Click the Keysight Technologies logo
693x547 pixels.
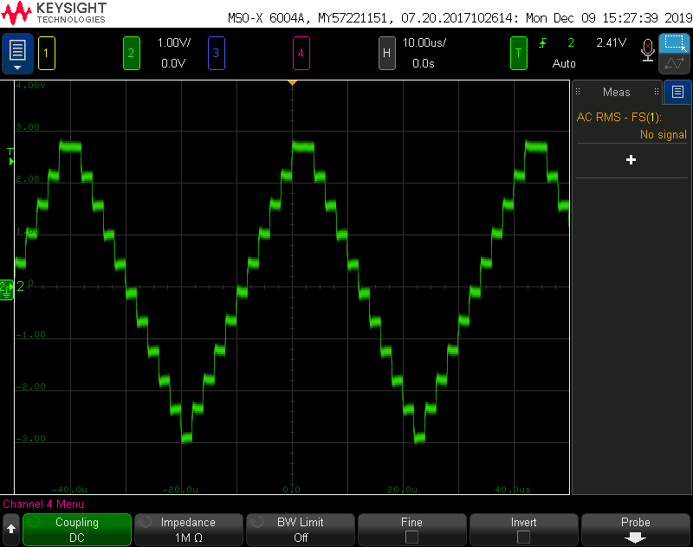(x=54, y=13)
